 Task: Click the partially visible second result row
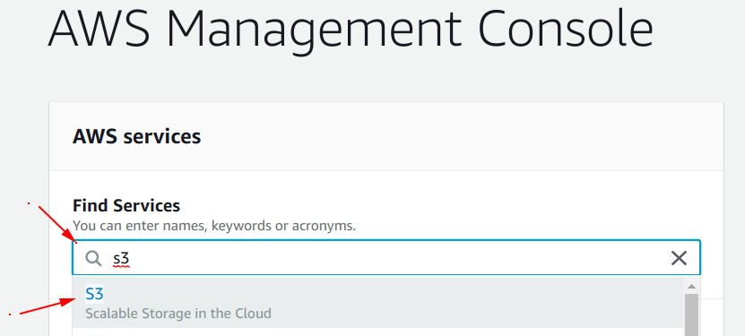point(377,332)
